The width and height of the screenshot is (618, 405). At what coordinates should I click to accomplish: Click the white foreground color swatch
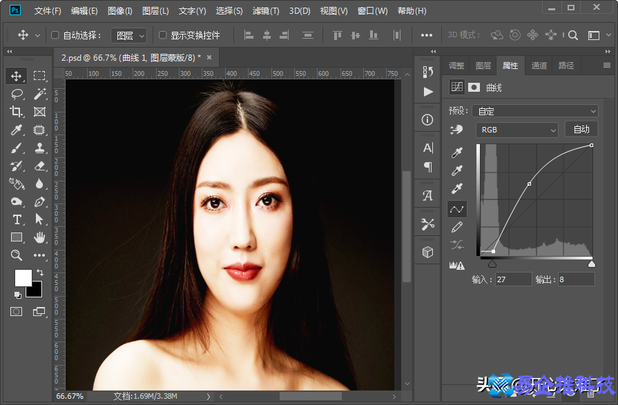23,277
